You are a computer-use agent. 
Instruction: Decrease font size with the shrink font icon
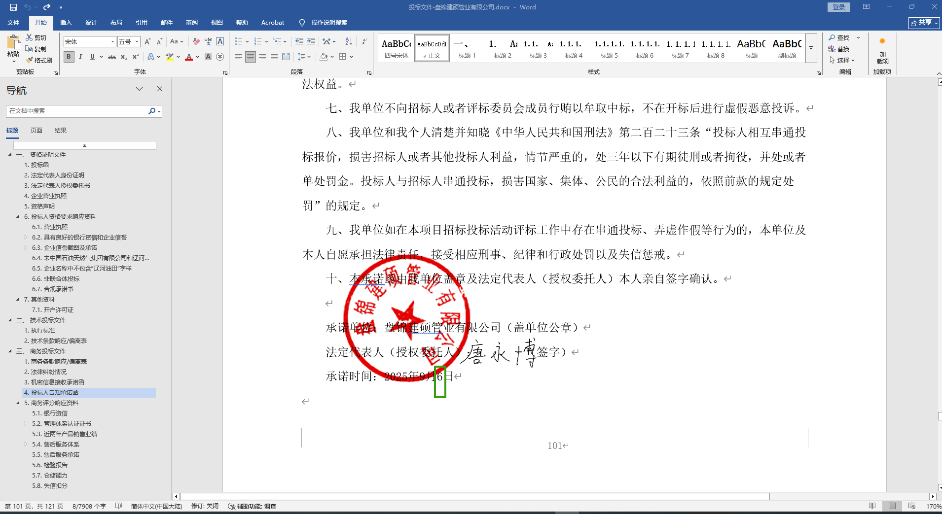click(x=159, y=42)
